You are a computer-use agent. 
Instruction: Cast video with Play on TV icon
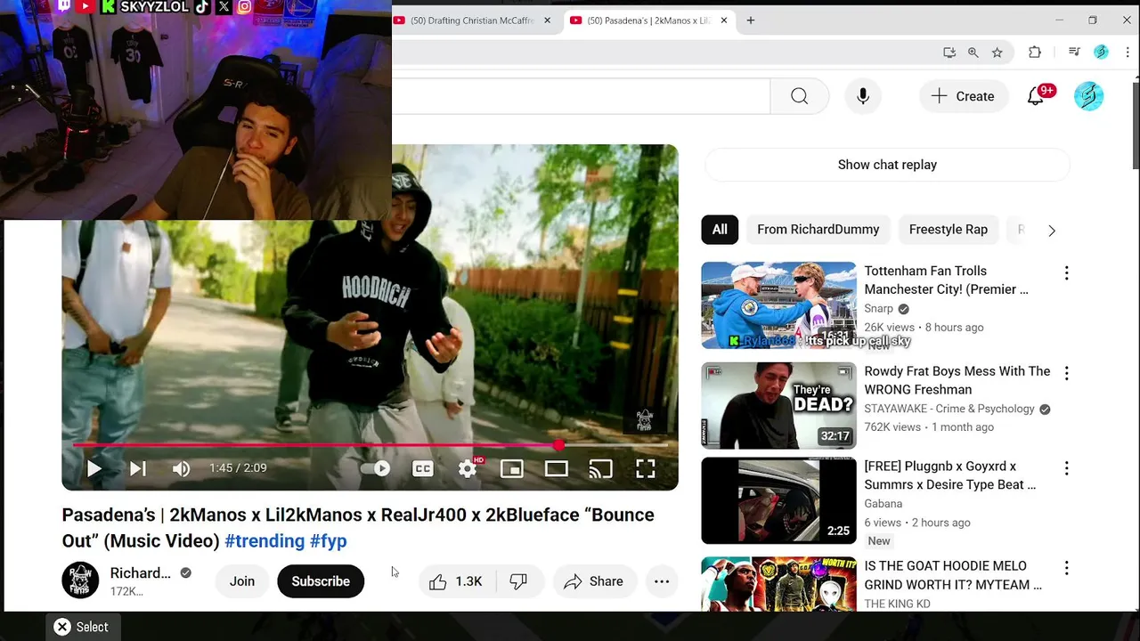601,468
